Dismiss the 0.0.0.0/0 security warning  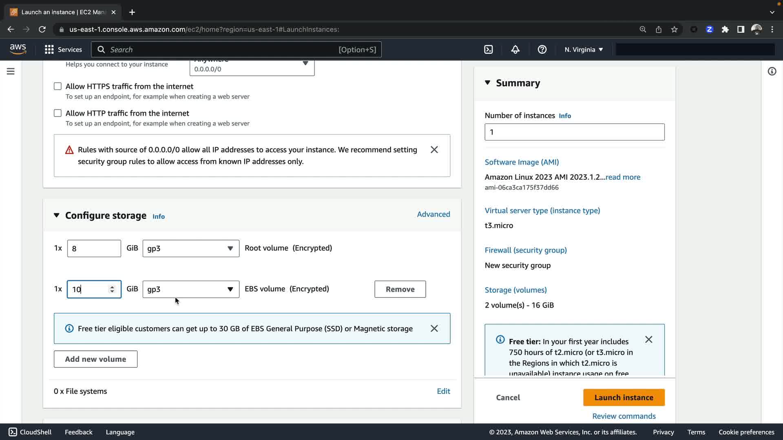[x=434, y=150]
